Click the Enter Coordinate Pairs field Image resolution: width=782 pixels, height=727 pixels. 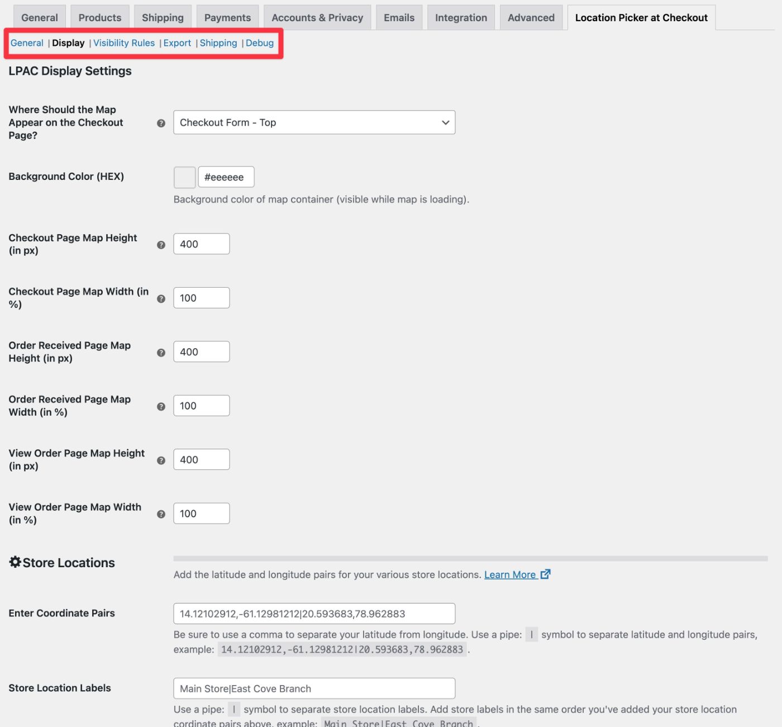(314, 614)
